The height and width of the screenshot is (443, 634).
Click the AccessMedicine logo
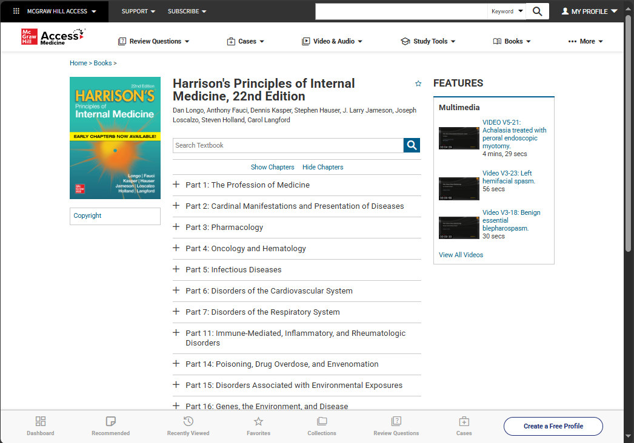pos(53,37)
